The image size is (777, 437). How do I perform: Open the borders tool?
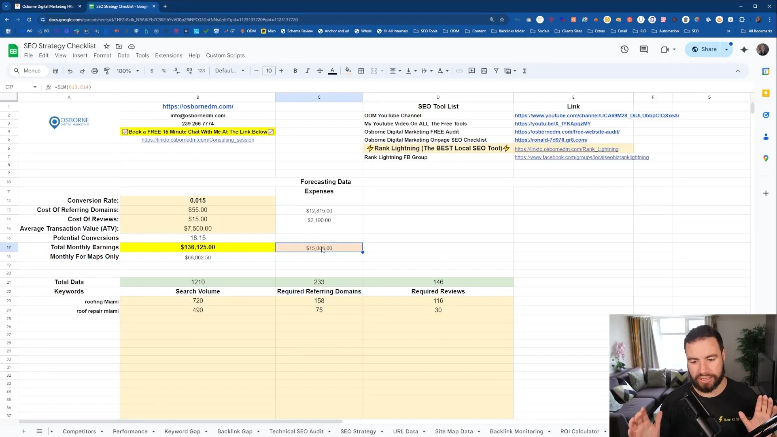click(x=361, y=71)
